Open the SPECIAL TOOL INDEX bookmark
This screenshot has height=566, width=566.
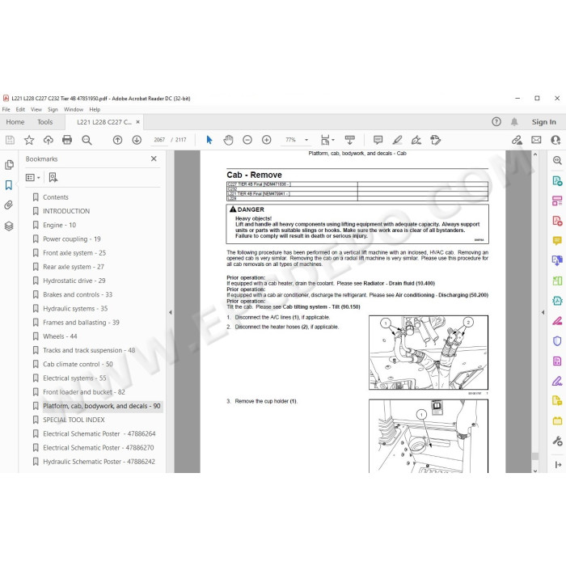tap(74, 420)
